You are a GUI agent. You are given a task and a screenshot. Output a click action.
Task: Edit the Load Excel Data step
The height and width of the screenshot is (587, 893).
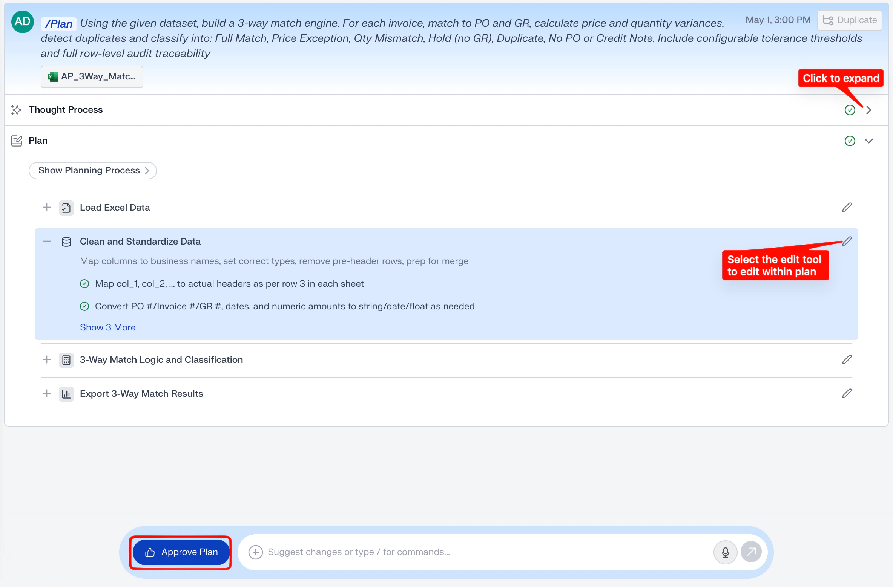click(847, 207)
